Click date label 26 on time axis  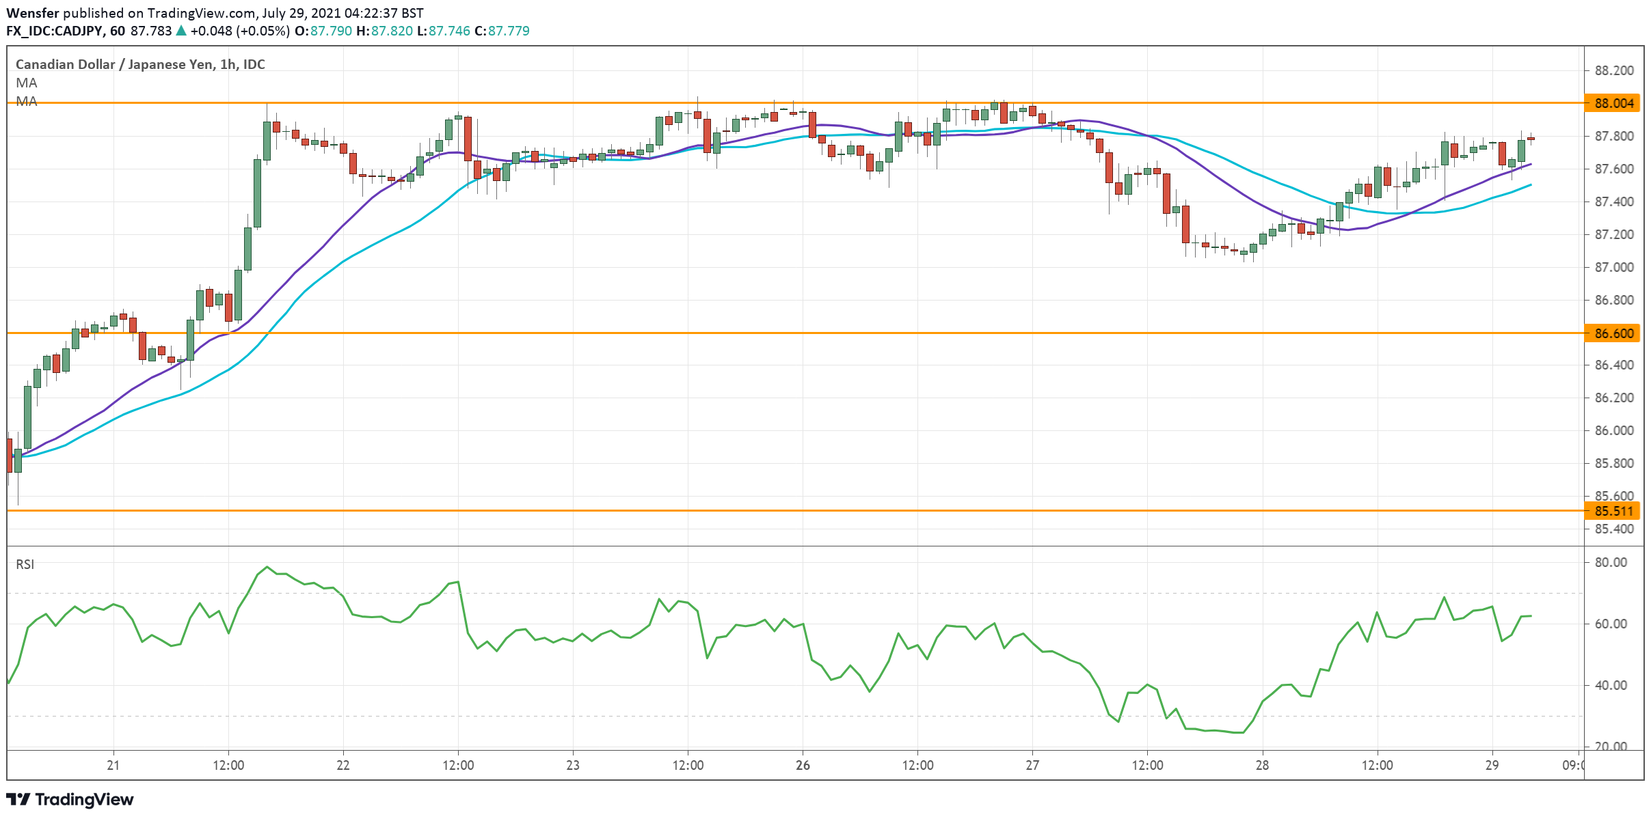(803, 765)
